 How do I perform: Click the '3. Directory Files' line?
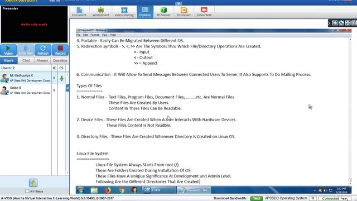tap(156, 136)
